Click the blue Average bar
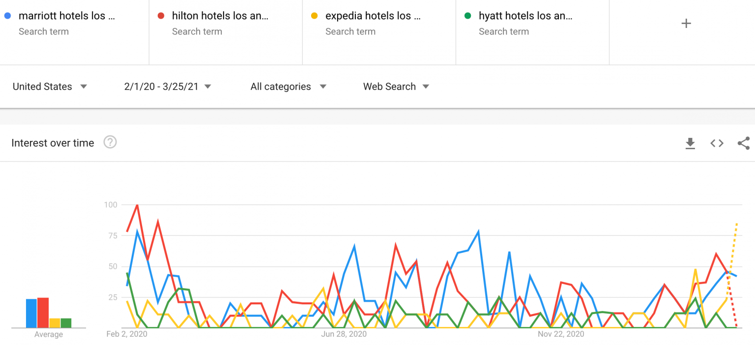The width and height of the screenshot is (755, 345). [31, 313]
